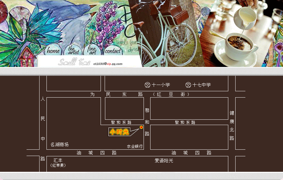
Task: Click the 名湖商场 location on the map
Action: [x=59, y=145]
